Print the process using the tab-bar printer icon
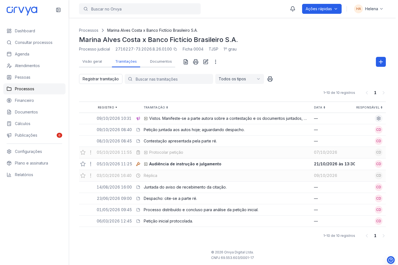398x265 pixels. [196, 62]
